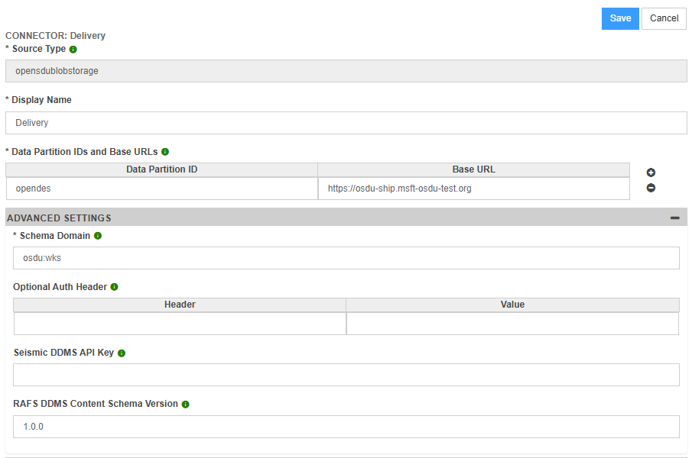This screenshot has height=458, width=692.
Task: Cancel the connector editing
Action: [x=664, y=18]
